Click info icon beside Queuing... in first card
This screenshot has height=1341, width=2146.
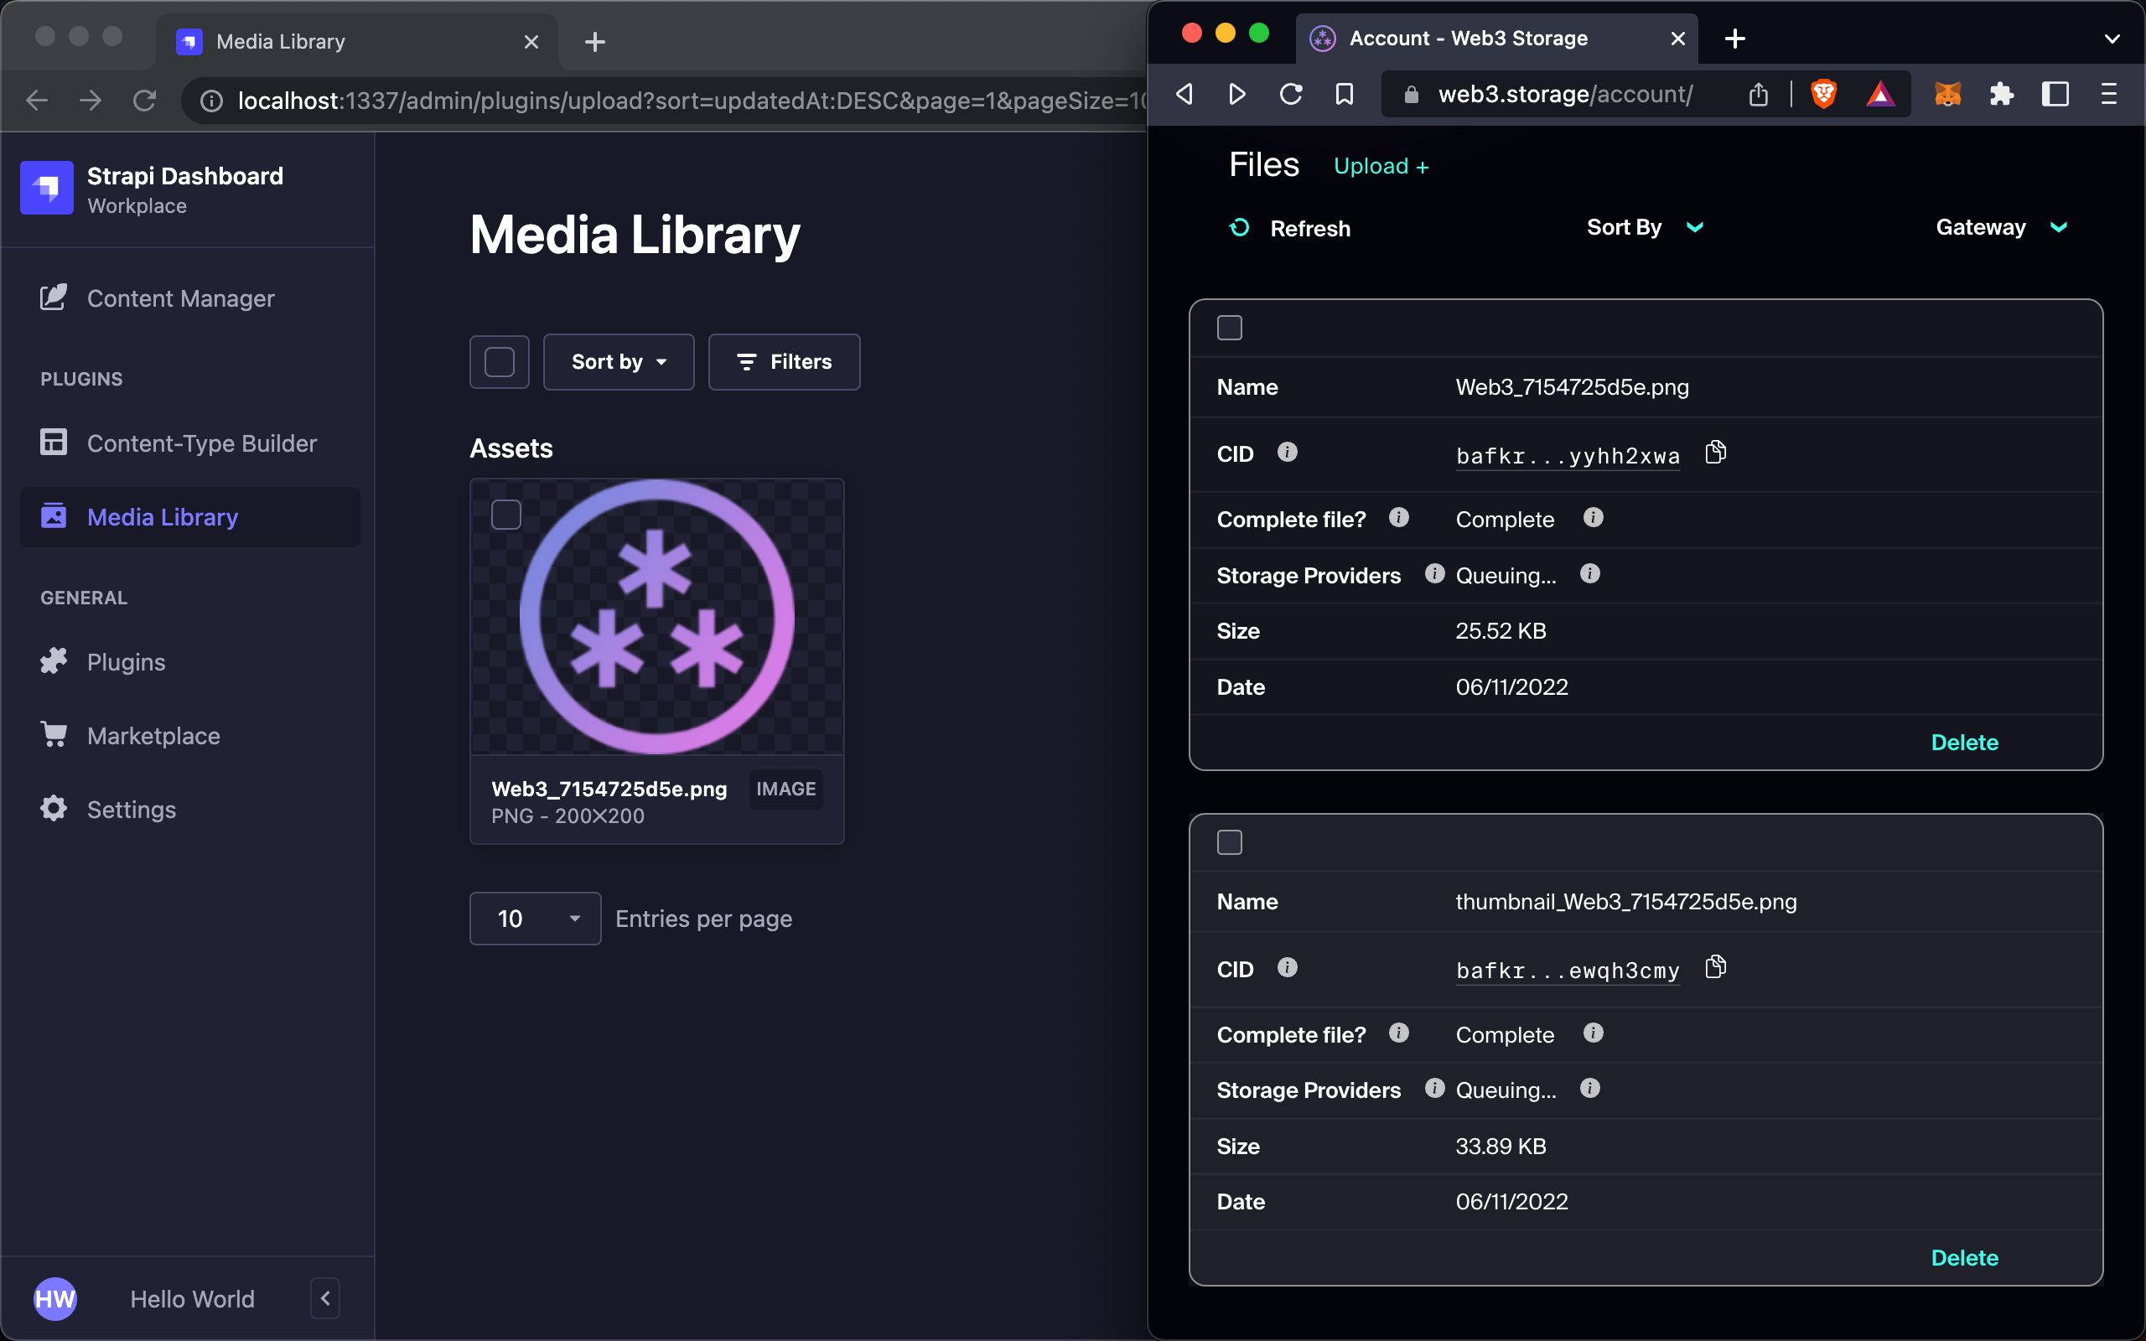pos(1589,574)
